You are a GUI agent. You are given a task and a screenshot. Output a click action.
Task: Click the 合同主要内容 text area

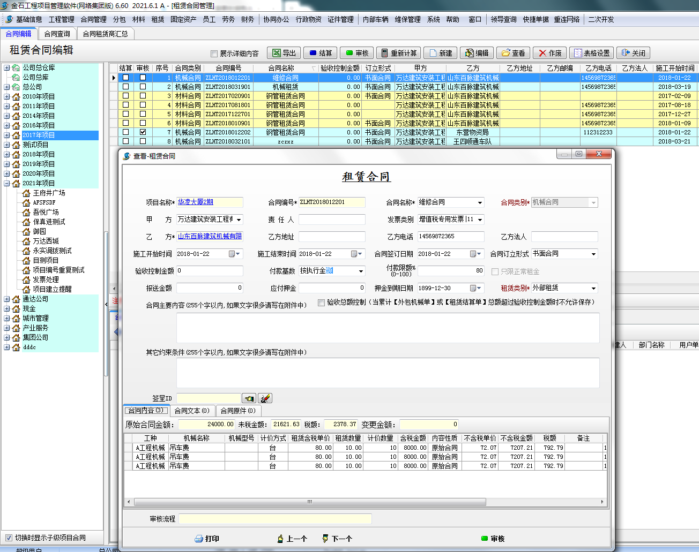tap(388, 328)
